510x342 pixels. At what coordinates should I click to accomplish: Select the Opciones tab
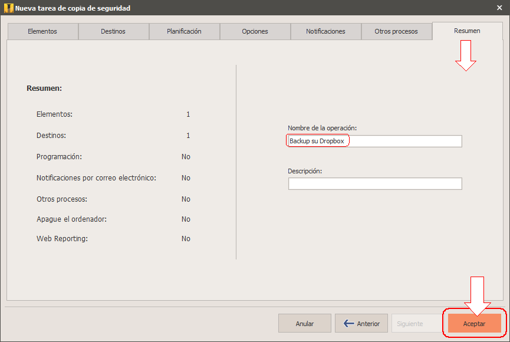tap(255, 32)
